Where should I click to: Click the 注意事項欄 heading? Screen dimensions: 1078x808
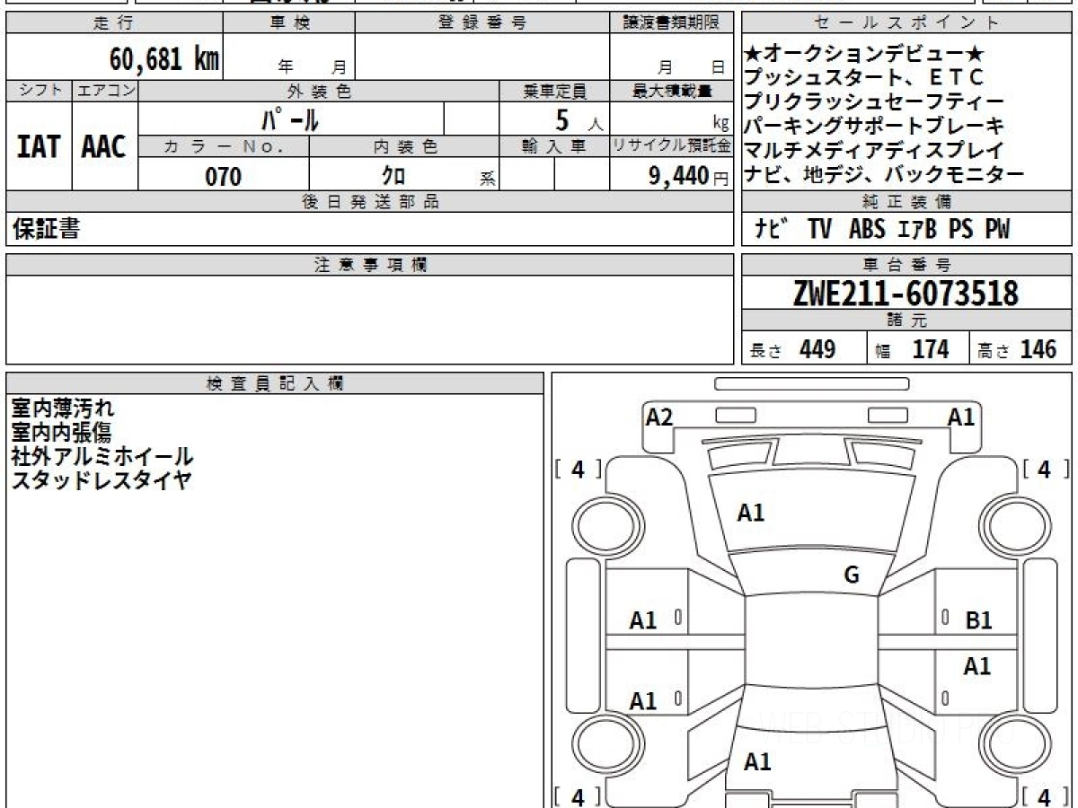pyautogui.click(x=370, y=266)
